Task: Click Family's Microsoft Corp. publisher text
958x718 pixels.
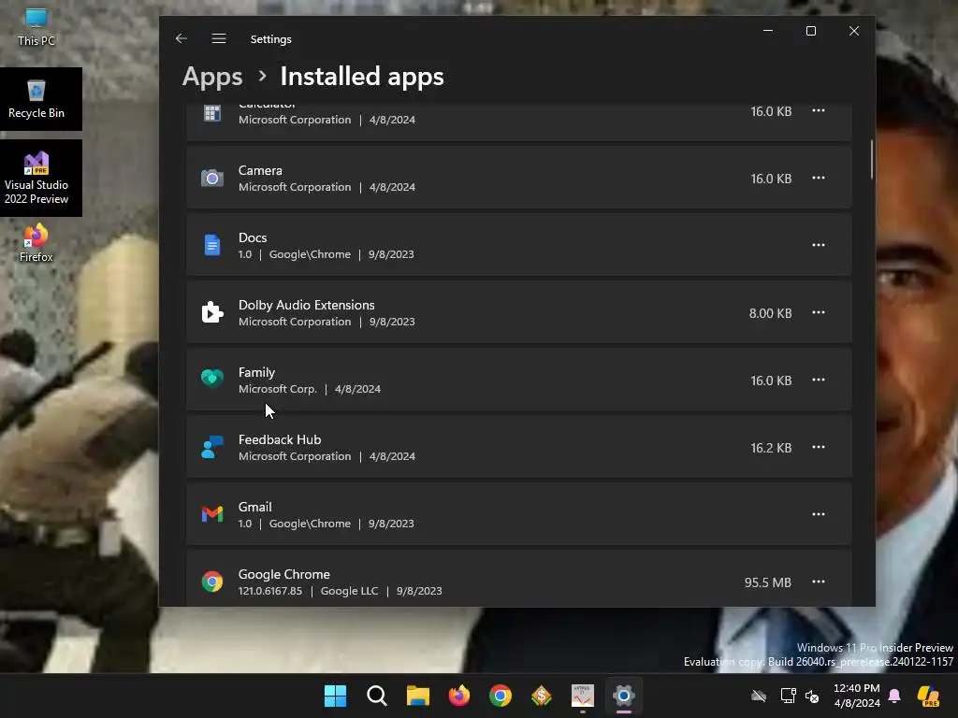Action: 277,389
